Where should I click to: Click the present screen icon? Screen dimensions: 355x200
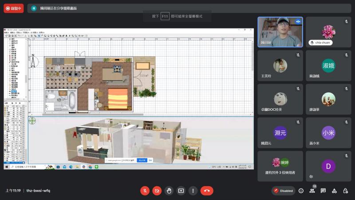(181, 191)
